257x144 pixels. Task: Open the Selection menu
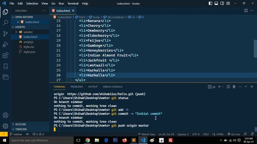click(x=32, y=4)
